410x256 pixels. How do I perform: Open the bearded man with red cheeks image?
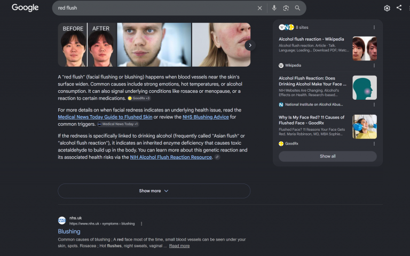[x=154, y=45]
